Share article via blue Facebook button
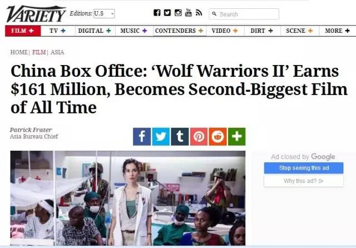The image size is (356, 248). pyautogui.click(x=142, y=137)
